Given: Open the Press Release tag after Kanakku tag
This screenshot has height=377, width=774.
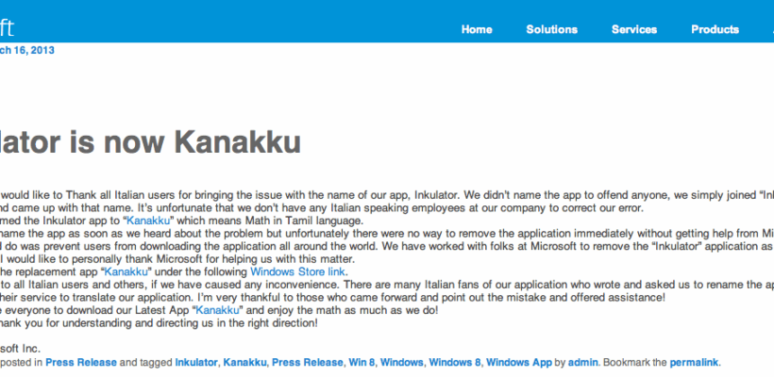Looking at the screenshot, I should pos(307,363).
